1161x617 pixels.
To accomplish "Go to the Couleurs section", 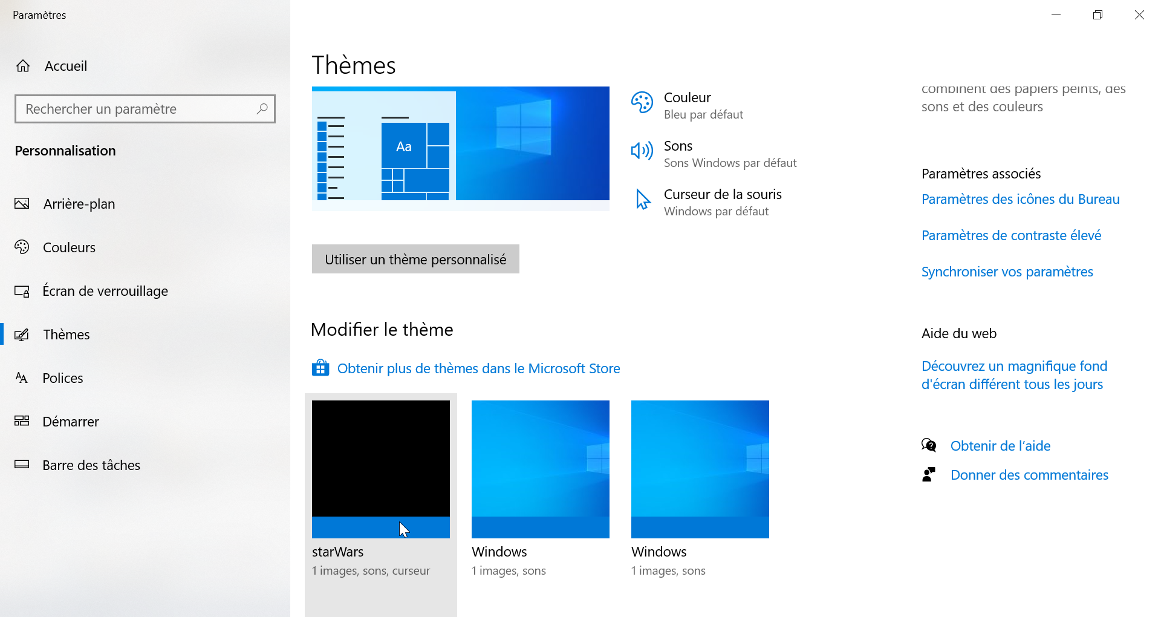I will 69,247.
